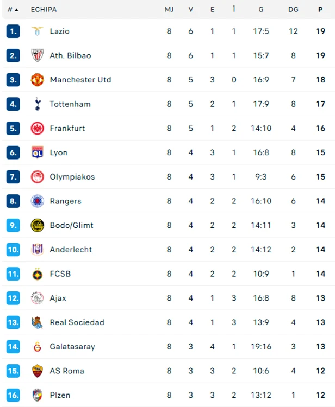Click the Frankfurt club crest
The width and height of the screenshot is (335, 407).
pos(37,128)
